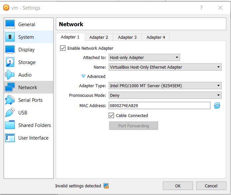Click the Cancel button
Viewport: 231px width, 195px height.
pos(211,186)
